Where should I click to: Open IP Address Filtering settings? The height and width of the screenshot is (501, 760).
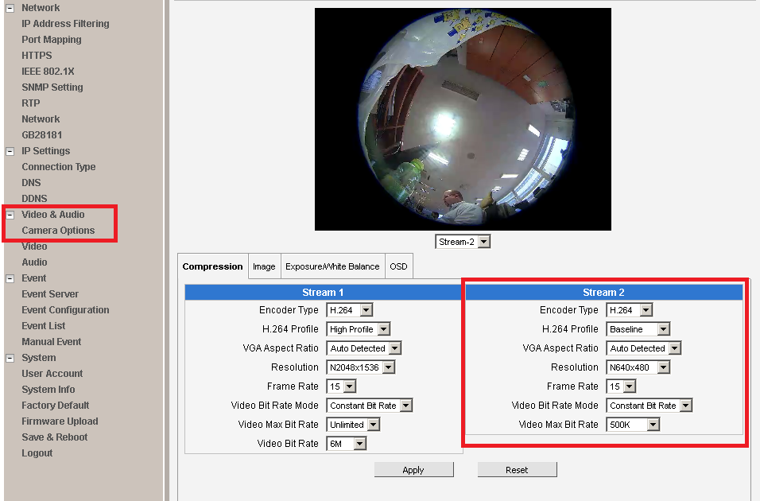pos(65,24)
